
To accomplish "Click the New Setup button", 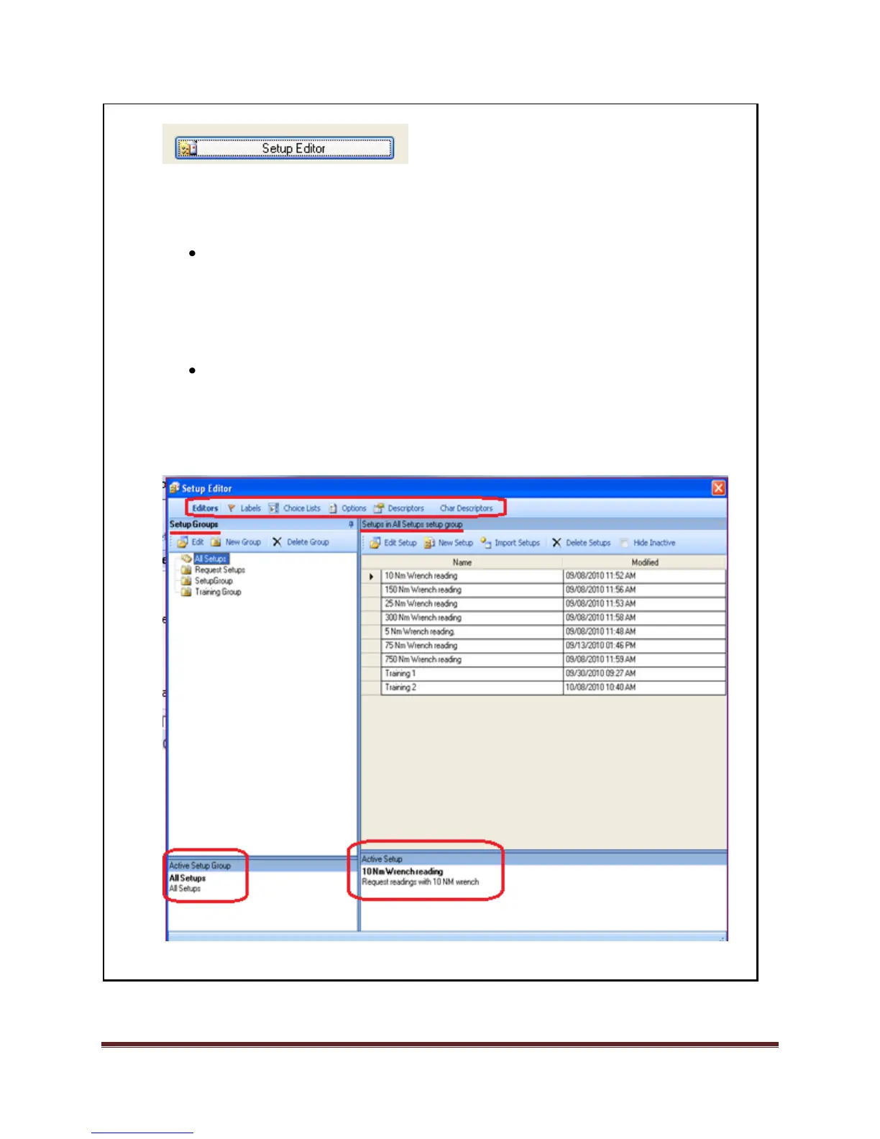I will pos(449,543).
